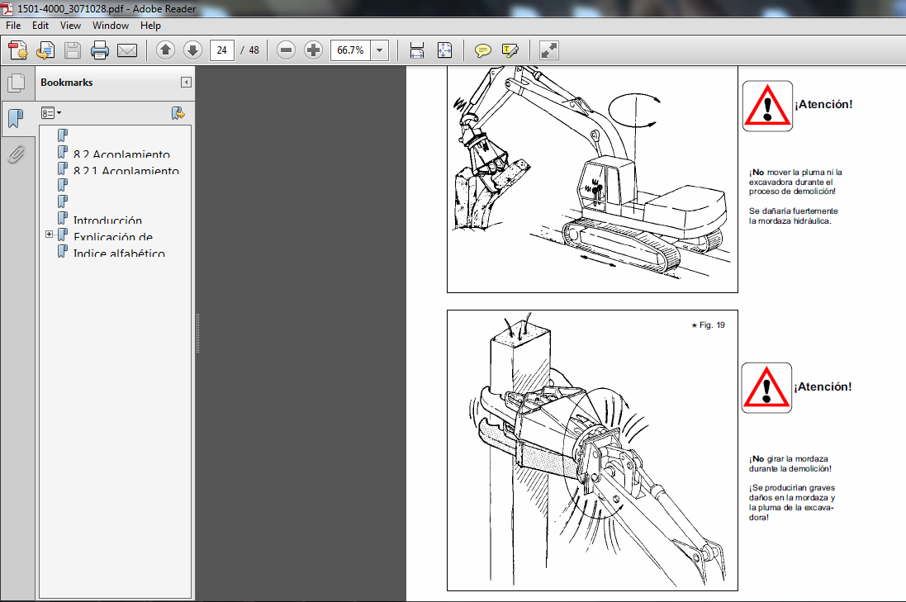Open the 8.2 Acoplamiento bookmark
Viewport: 906px width, 602px height.
point(121,154)
